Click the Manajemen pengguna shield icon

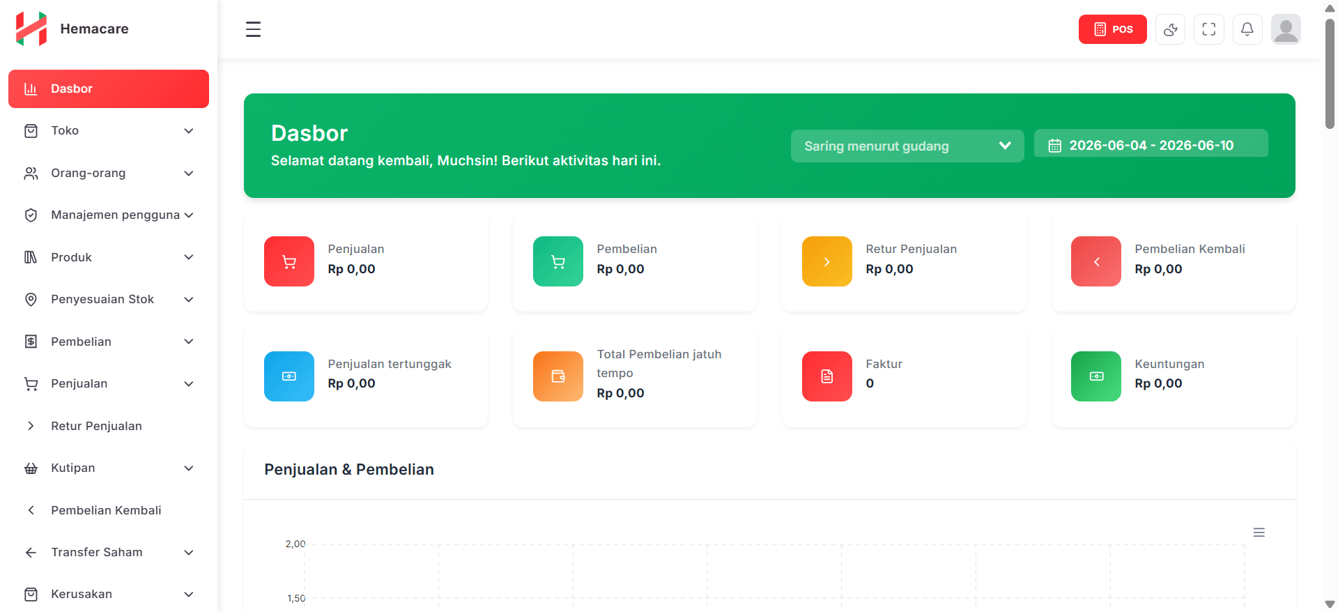tap(31, 215)
